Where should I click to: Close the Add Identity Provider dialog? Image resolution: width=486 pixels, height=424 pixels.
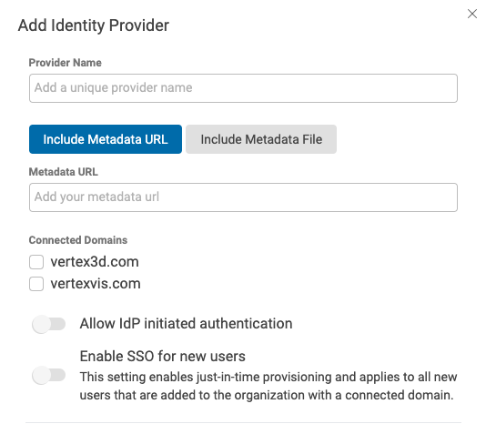pos(472,14)
